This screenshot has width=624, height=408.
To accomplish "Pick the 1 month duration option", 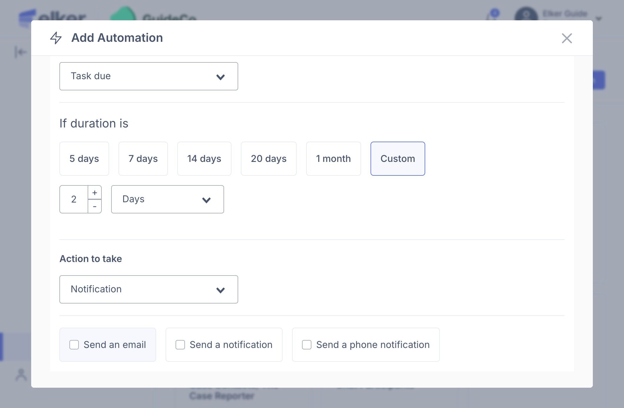I will [x=333, y=159].
